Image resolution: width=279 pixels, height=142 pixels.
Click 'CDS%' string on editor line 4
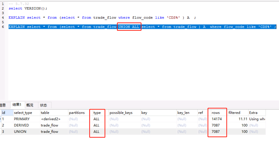tap(173, 18)
